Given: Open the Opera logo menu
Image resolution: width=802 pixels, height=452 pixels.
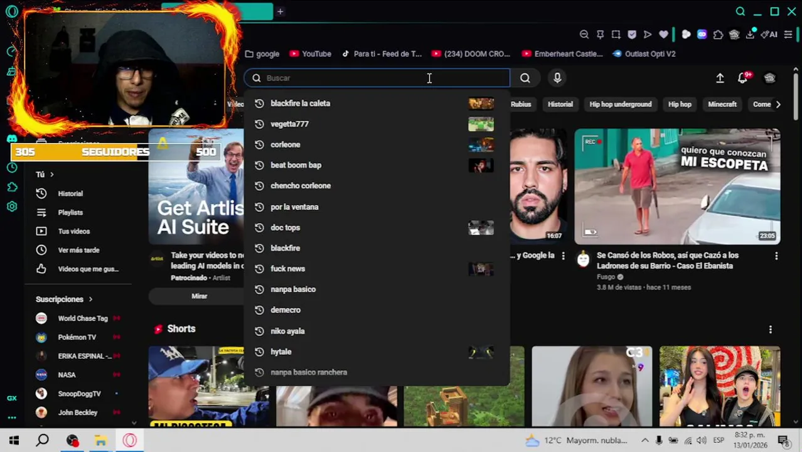Looking at the screenshot, I should 12,11.
